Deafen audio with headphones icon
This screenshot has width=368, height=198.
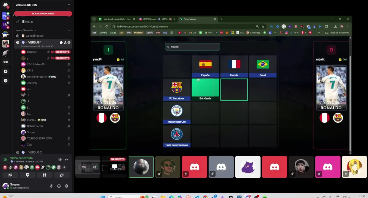point(59,186)
